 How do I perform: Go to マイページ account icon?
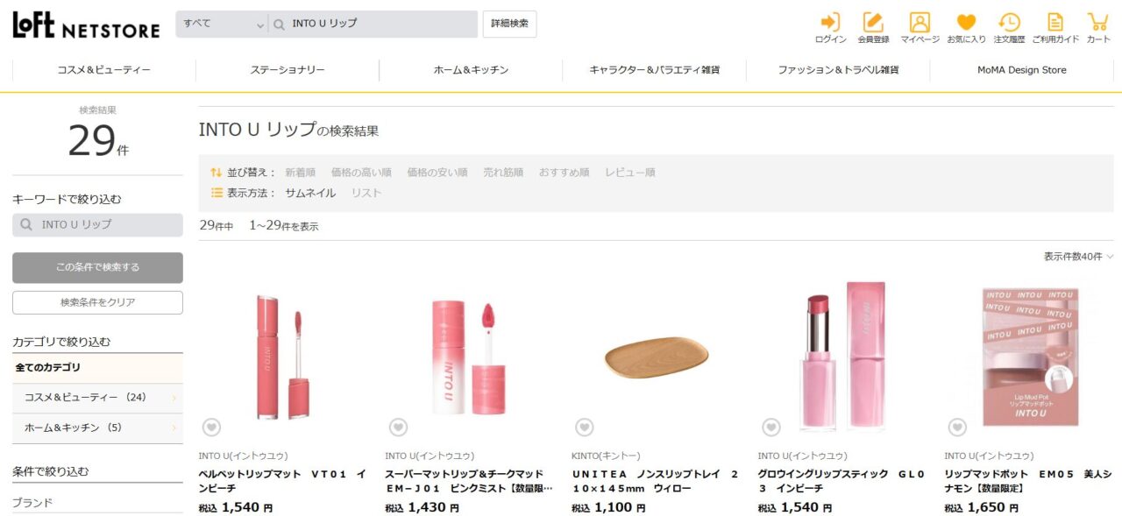920,28
